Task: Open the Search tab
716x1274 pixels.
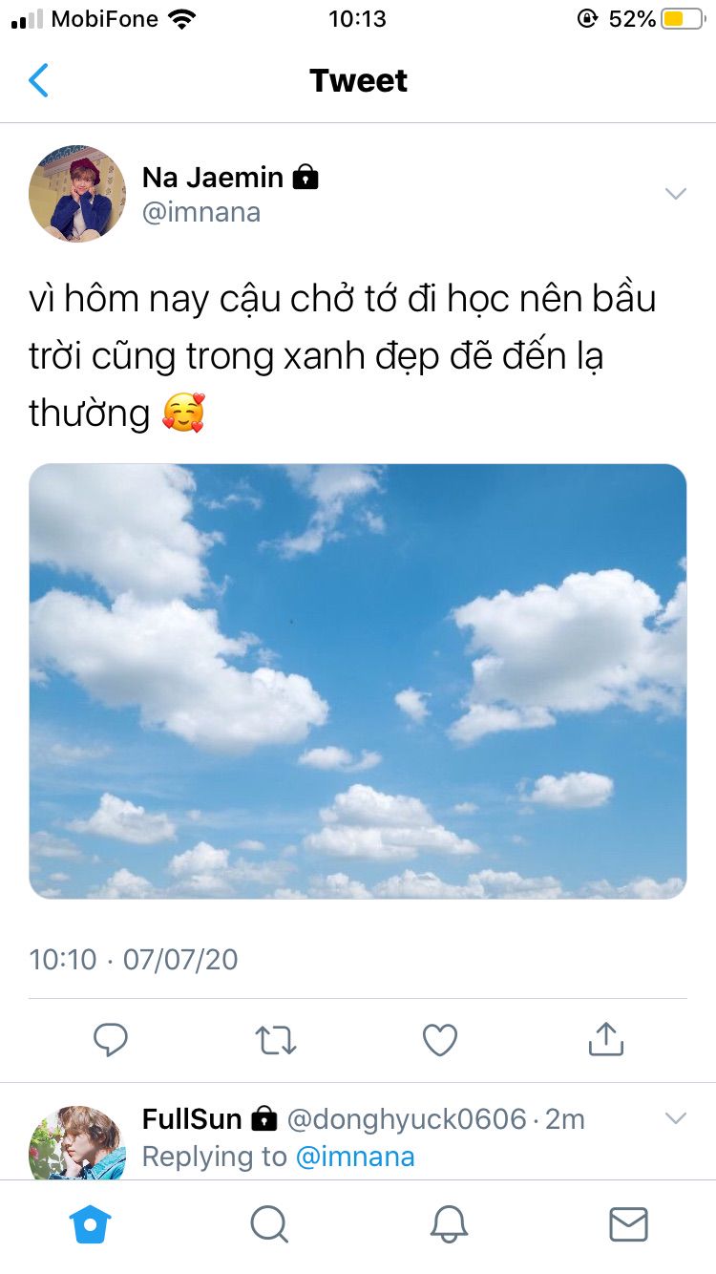Action: pyautogui.click(x=269, y=1223)
